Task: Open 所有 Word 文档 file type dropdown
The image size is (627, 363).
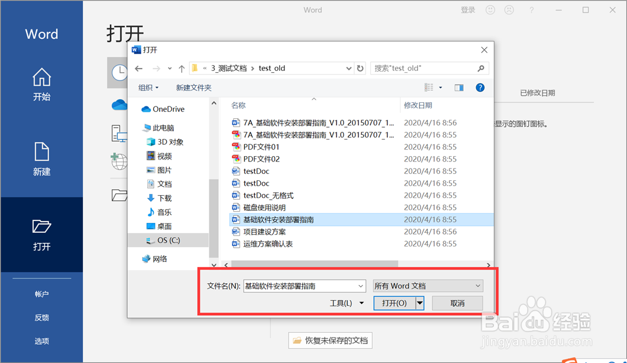Action: pyautogui.click(x=428, y=286)
